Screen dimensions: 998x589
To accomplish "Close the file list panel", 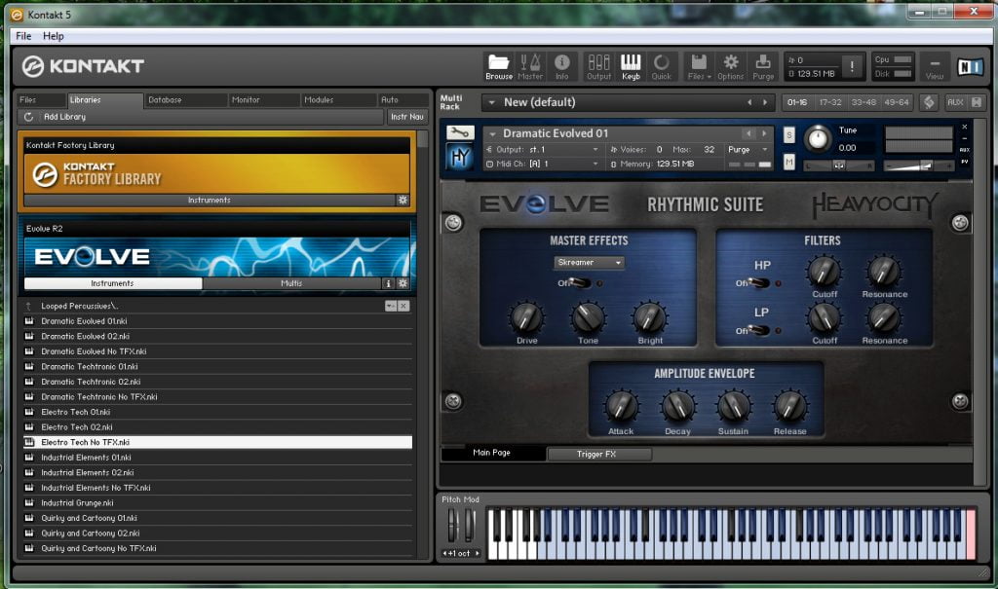I will [x=403, y=306].
